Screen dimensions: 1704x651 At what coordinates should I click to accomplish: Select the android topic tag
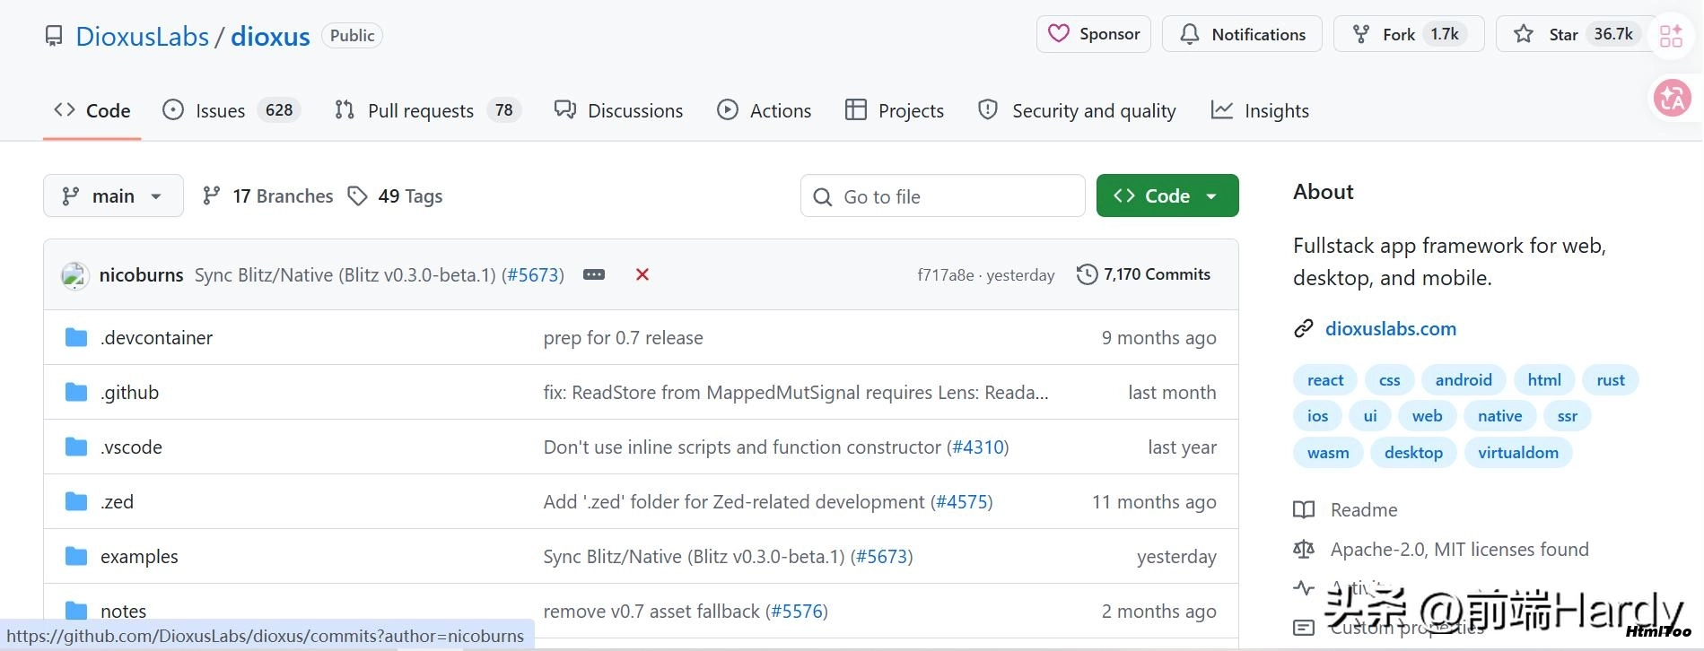point(1464,380)
